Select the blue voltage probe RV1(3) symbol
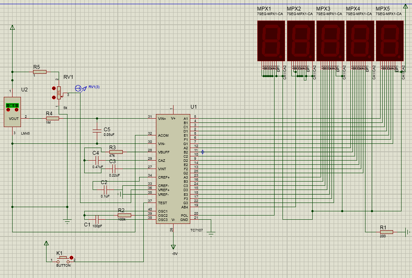 (80, 88)
